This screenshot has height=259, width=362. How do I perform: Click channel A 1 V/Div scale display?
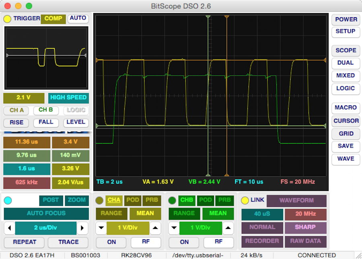128,228
